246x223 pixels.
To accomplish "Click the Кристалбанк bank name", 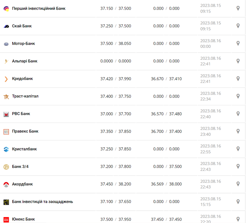I will 24,149.
